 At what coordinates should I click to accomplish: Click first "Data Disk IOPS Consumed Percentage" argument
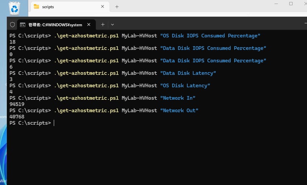213,48
